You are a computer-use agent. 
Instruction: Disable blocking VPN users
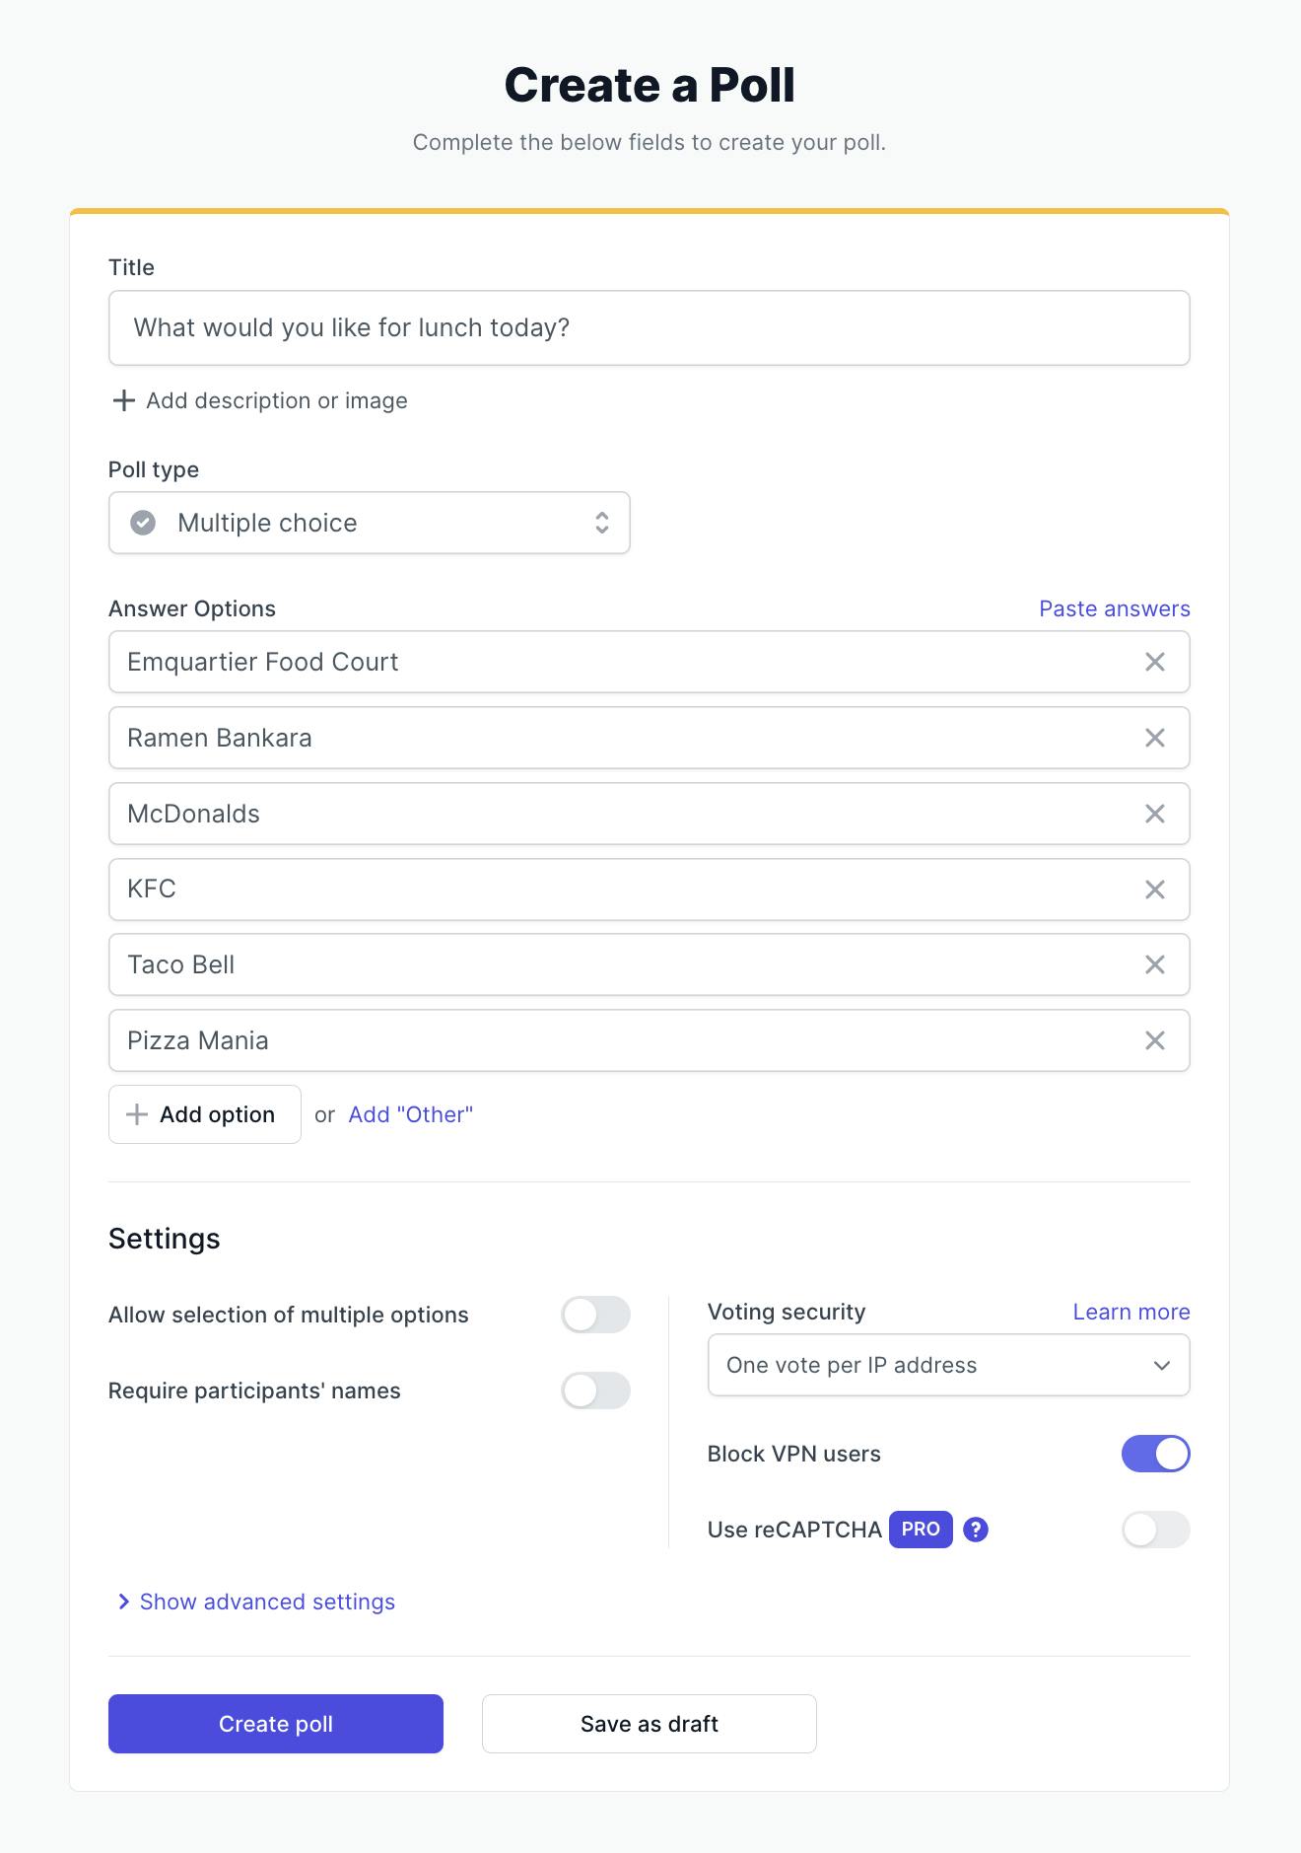coord(1155,1453)
